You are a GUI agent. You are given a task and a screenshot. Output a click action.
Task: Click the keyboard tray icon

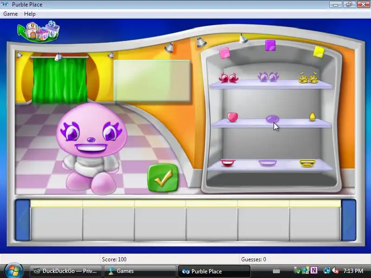click(x=276, y=271)
